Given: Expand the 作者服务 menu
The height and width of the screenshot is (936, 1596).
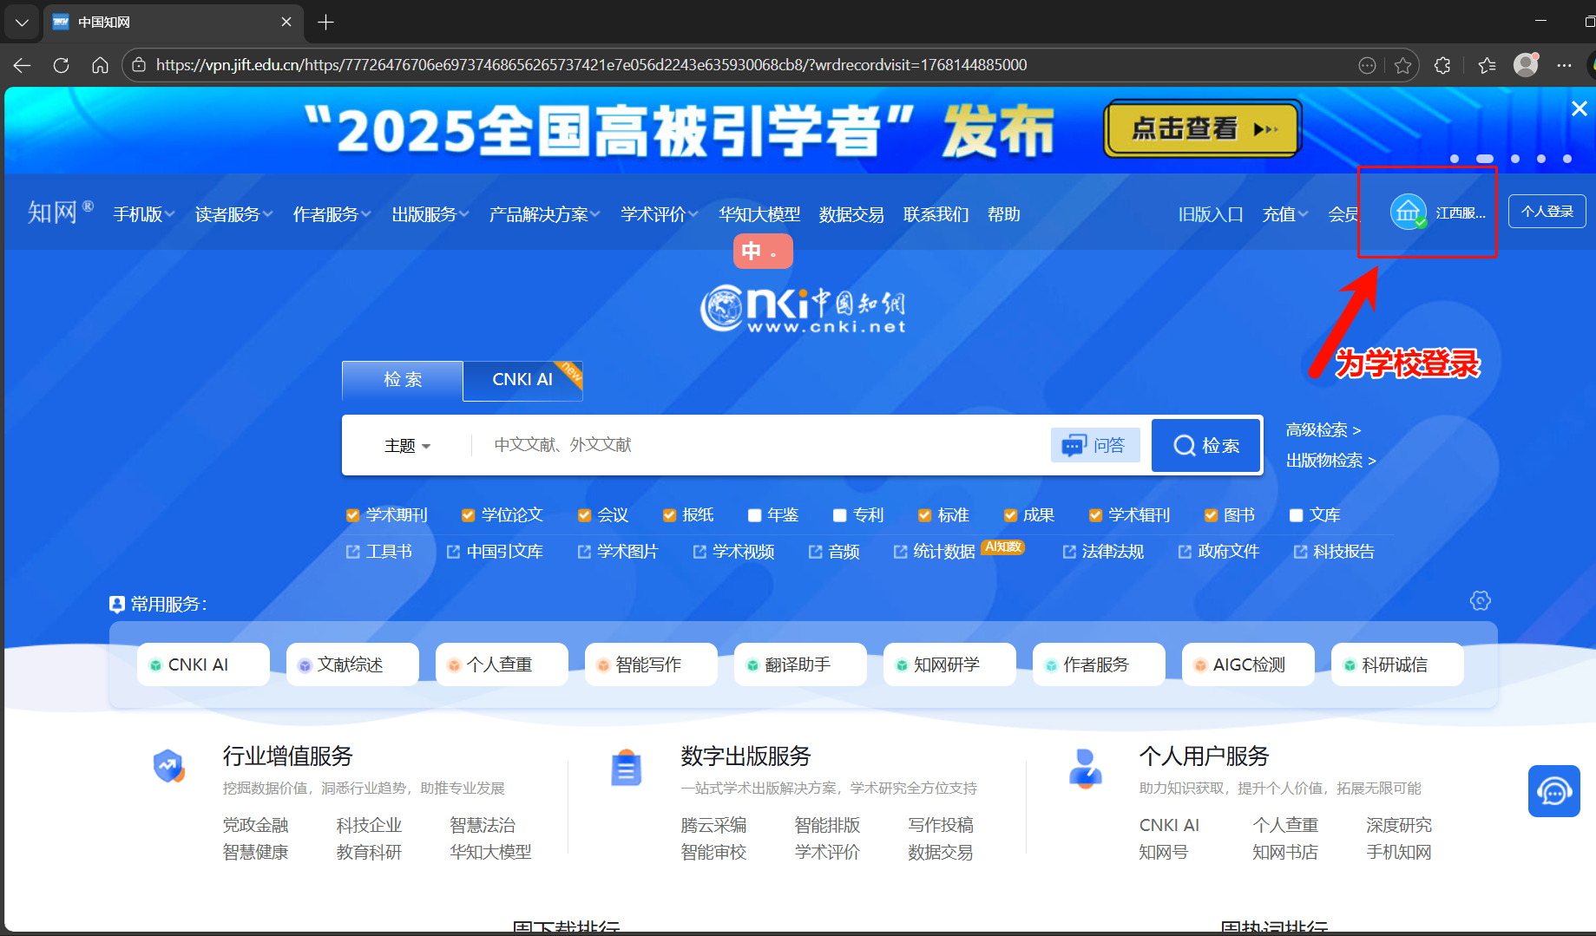Looking at the screenshot, I should [332, 214].
